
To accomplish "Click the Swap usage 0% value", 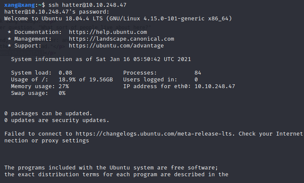I will [62, 93].
